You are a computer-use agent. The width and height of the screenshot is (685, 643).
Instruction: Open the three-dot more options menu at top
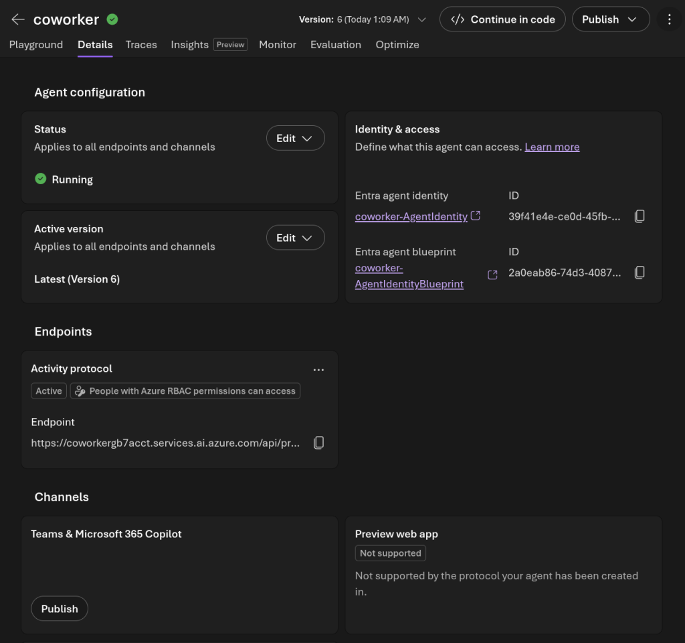[x=669, y=19]
